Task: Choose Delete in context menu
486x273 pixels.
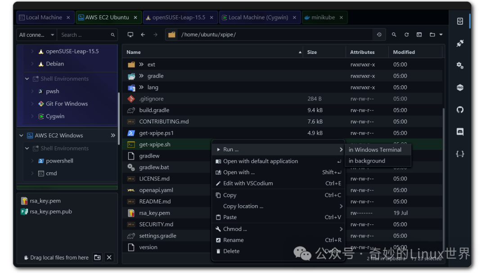Action: [278, 251]
